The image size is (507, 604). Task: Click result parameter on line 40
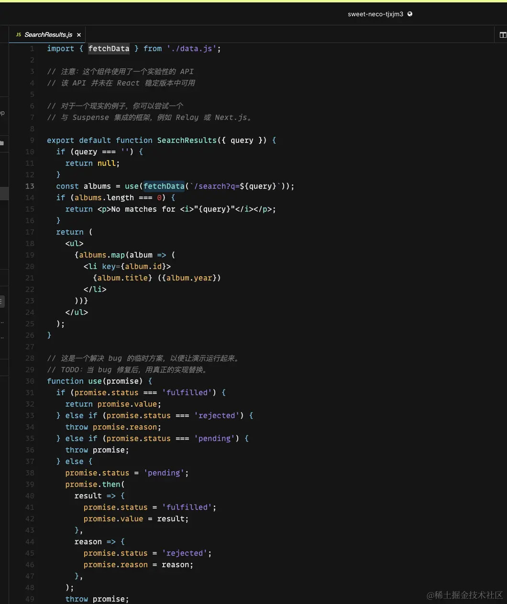click(88, 496)
